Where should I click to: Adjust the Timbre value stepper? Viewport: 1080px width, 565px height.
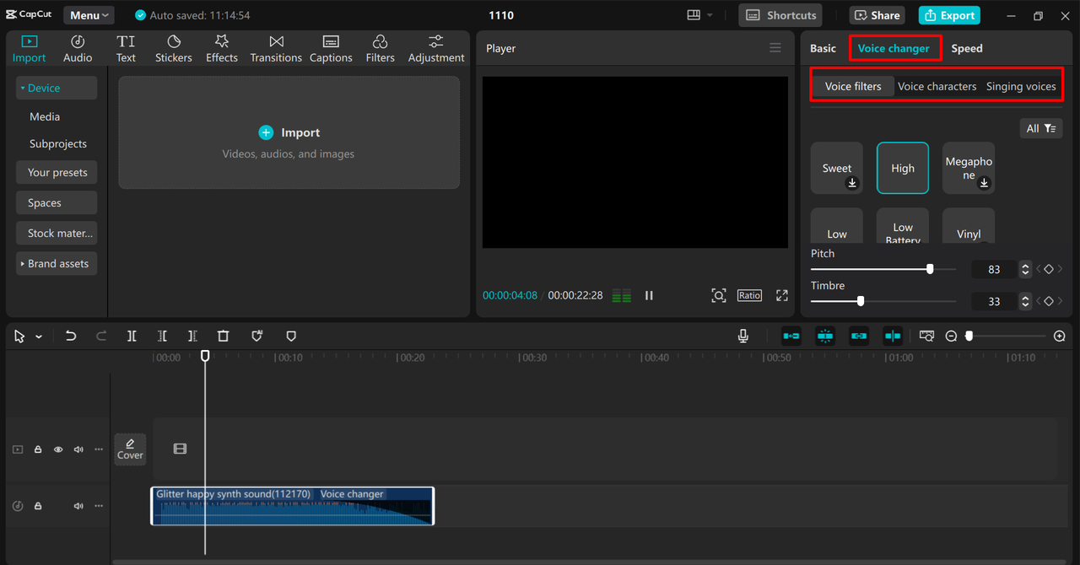point(1025,301)
